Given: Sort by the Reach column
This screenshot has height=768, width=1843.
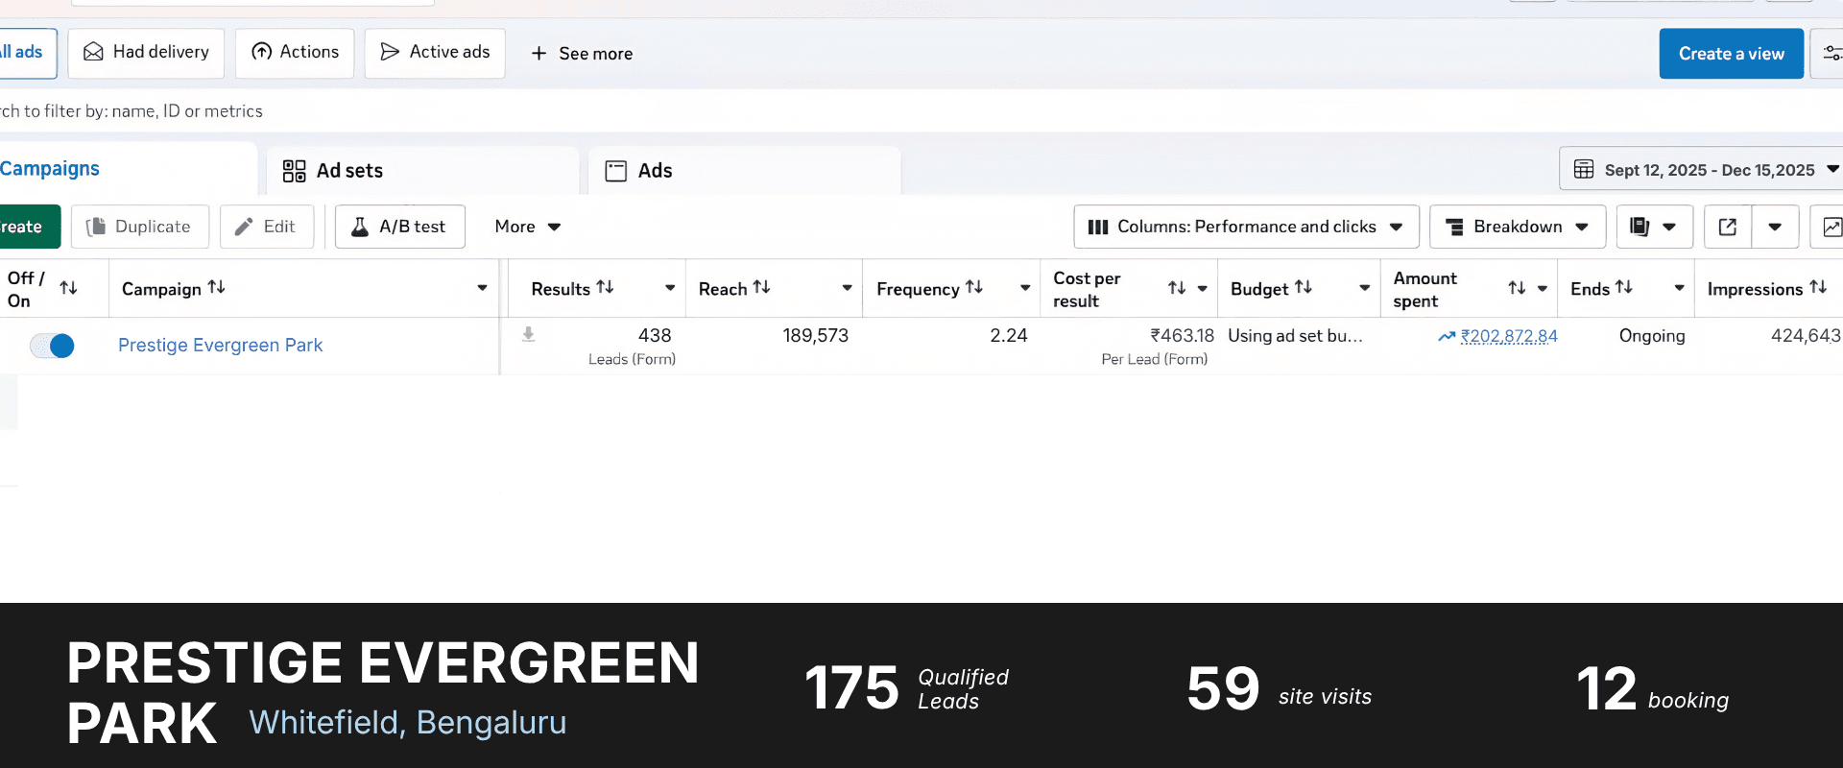Looking at the screenshot, I should (762, 287).
